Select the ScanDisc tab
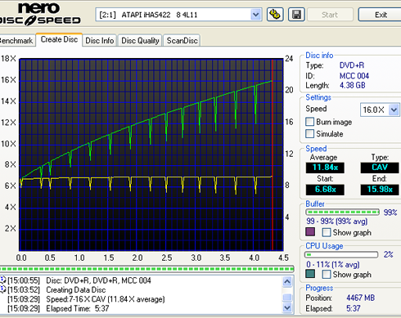Image resolution: width=401 pixels, height=318 pixels. point(182,41)
